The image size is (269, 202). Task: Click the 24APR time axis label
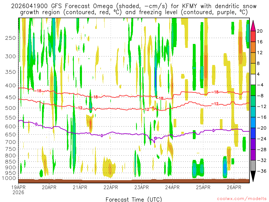(x=172, y=187)
